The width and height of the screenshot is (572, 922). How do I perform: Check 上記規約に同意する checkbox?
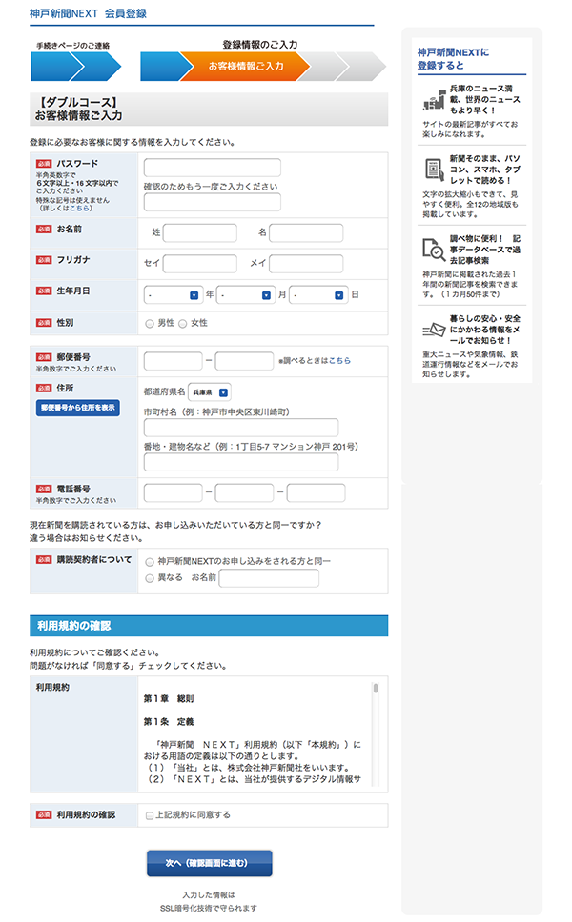click(150, 815)
